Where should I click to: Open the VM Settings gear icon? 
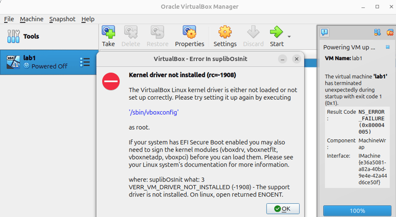point(225,32)
